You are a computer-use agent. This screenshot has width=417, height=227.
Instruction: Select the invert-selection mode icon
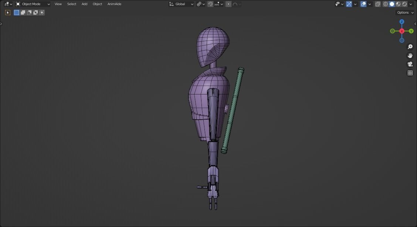coord(35,13)
